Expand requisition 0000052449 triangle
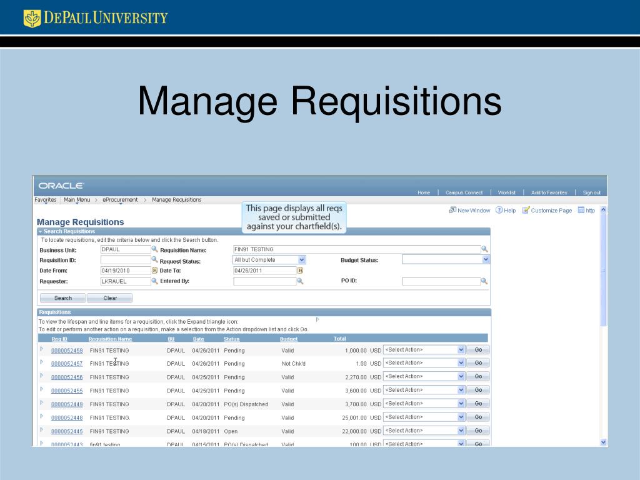 pos(42,402)
